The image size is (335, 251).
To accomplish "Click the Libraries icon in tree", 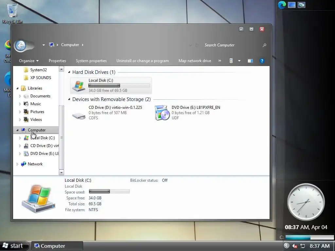I will click(x=23, y=88).
